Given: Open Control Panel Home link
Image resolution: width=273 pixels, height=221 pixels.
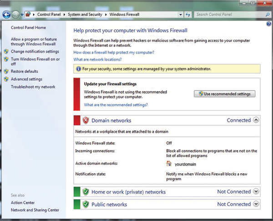Looking at the screenshot, I should pos(28,27).
